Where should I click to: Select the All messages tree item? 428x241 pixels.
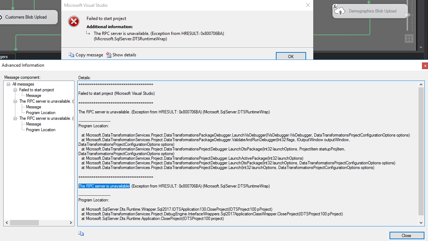click(x=23, y=84)
